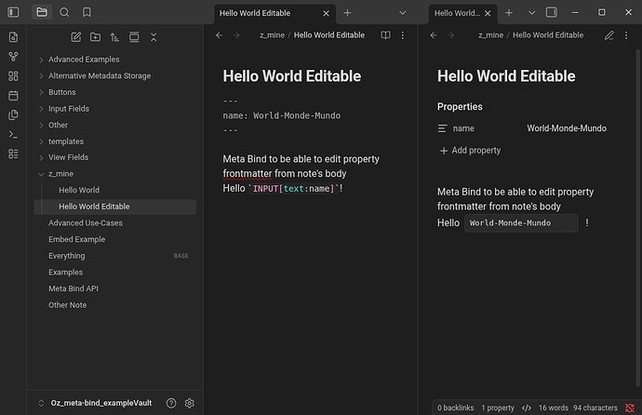Insert template icon in ribbon
Viewport: 642px width, 415px height.
(13, 115)
